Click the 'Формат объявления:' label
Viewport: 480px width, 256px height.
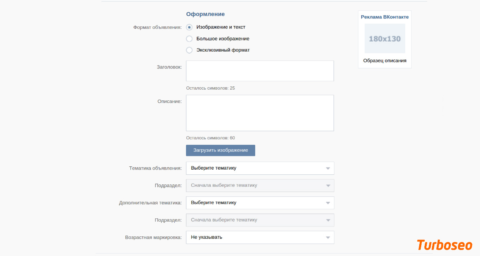click(x=158, y=28)
